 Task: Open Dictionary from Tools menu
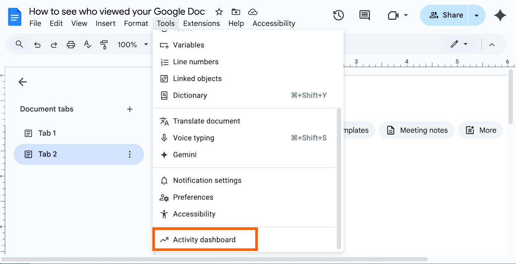(244, 95)
